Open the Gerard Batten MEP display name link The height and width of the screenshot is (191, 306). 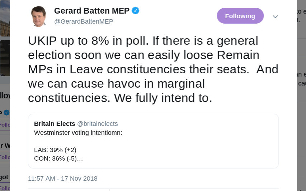tap(91, 11)
